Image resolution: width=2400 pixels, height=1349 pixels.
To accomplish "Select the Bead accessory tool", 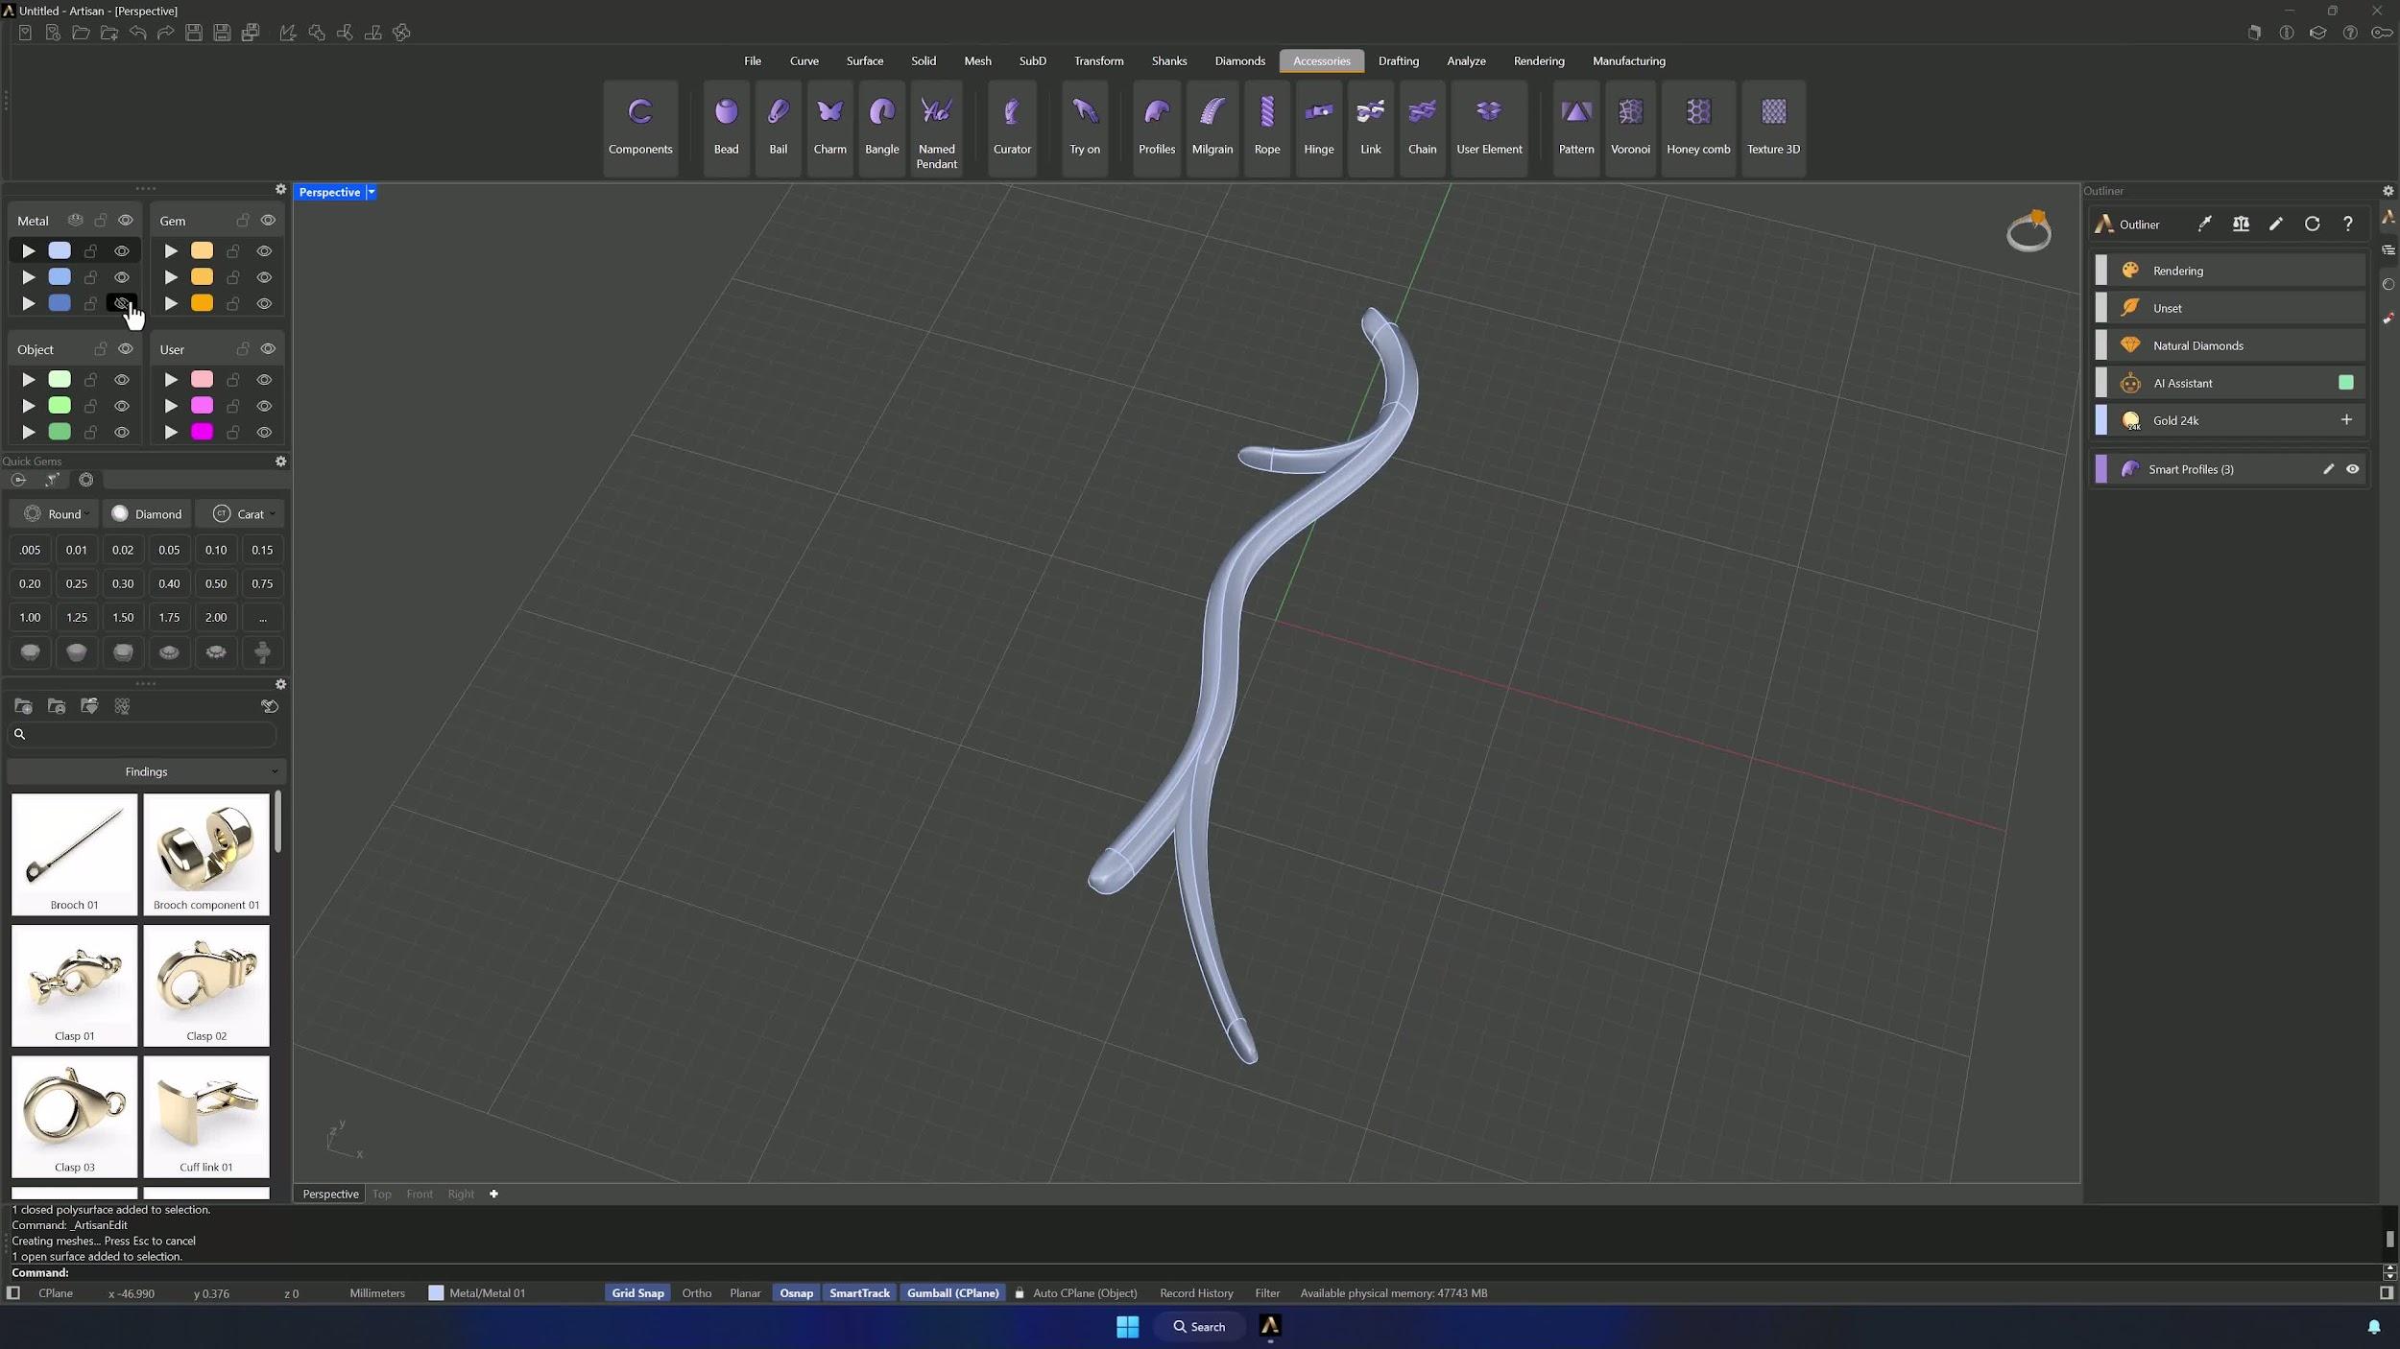I will click(x=726, y=128).
